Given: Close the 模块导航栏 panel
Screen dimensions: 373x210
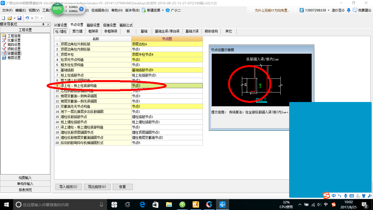Looking at the screenshot, I should 48,24.
